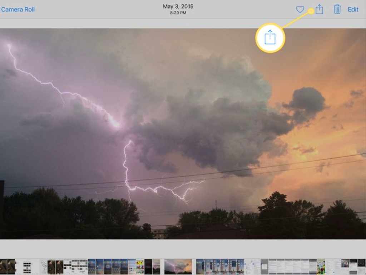Viewport: 366px width, 275px height.
Task: Go back to Camera Roll
Action: point(18,10)
